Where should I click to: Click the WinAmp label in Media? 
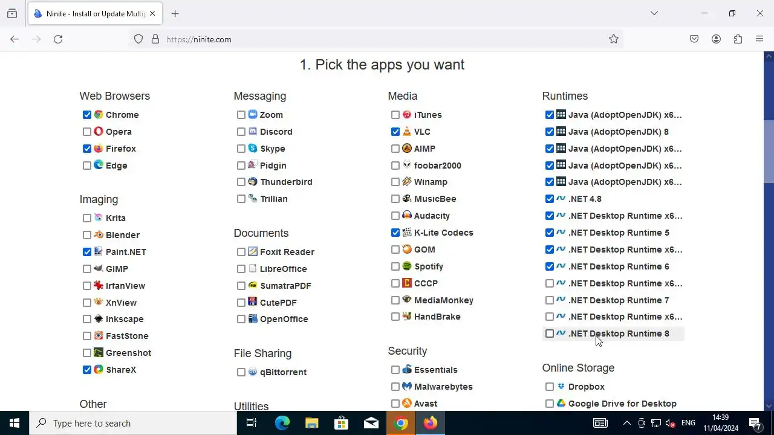[x=431, y=182]
